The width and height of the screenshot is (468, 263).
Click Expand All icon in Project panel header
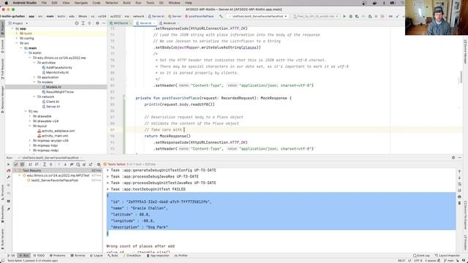(83, 23)
